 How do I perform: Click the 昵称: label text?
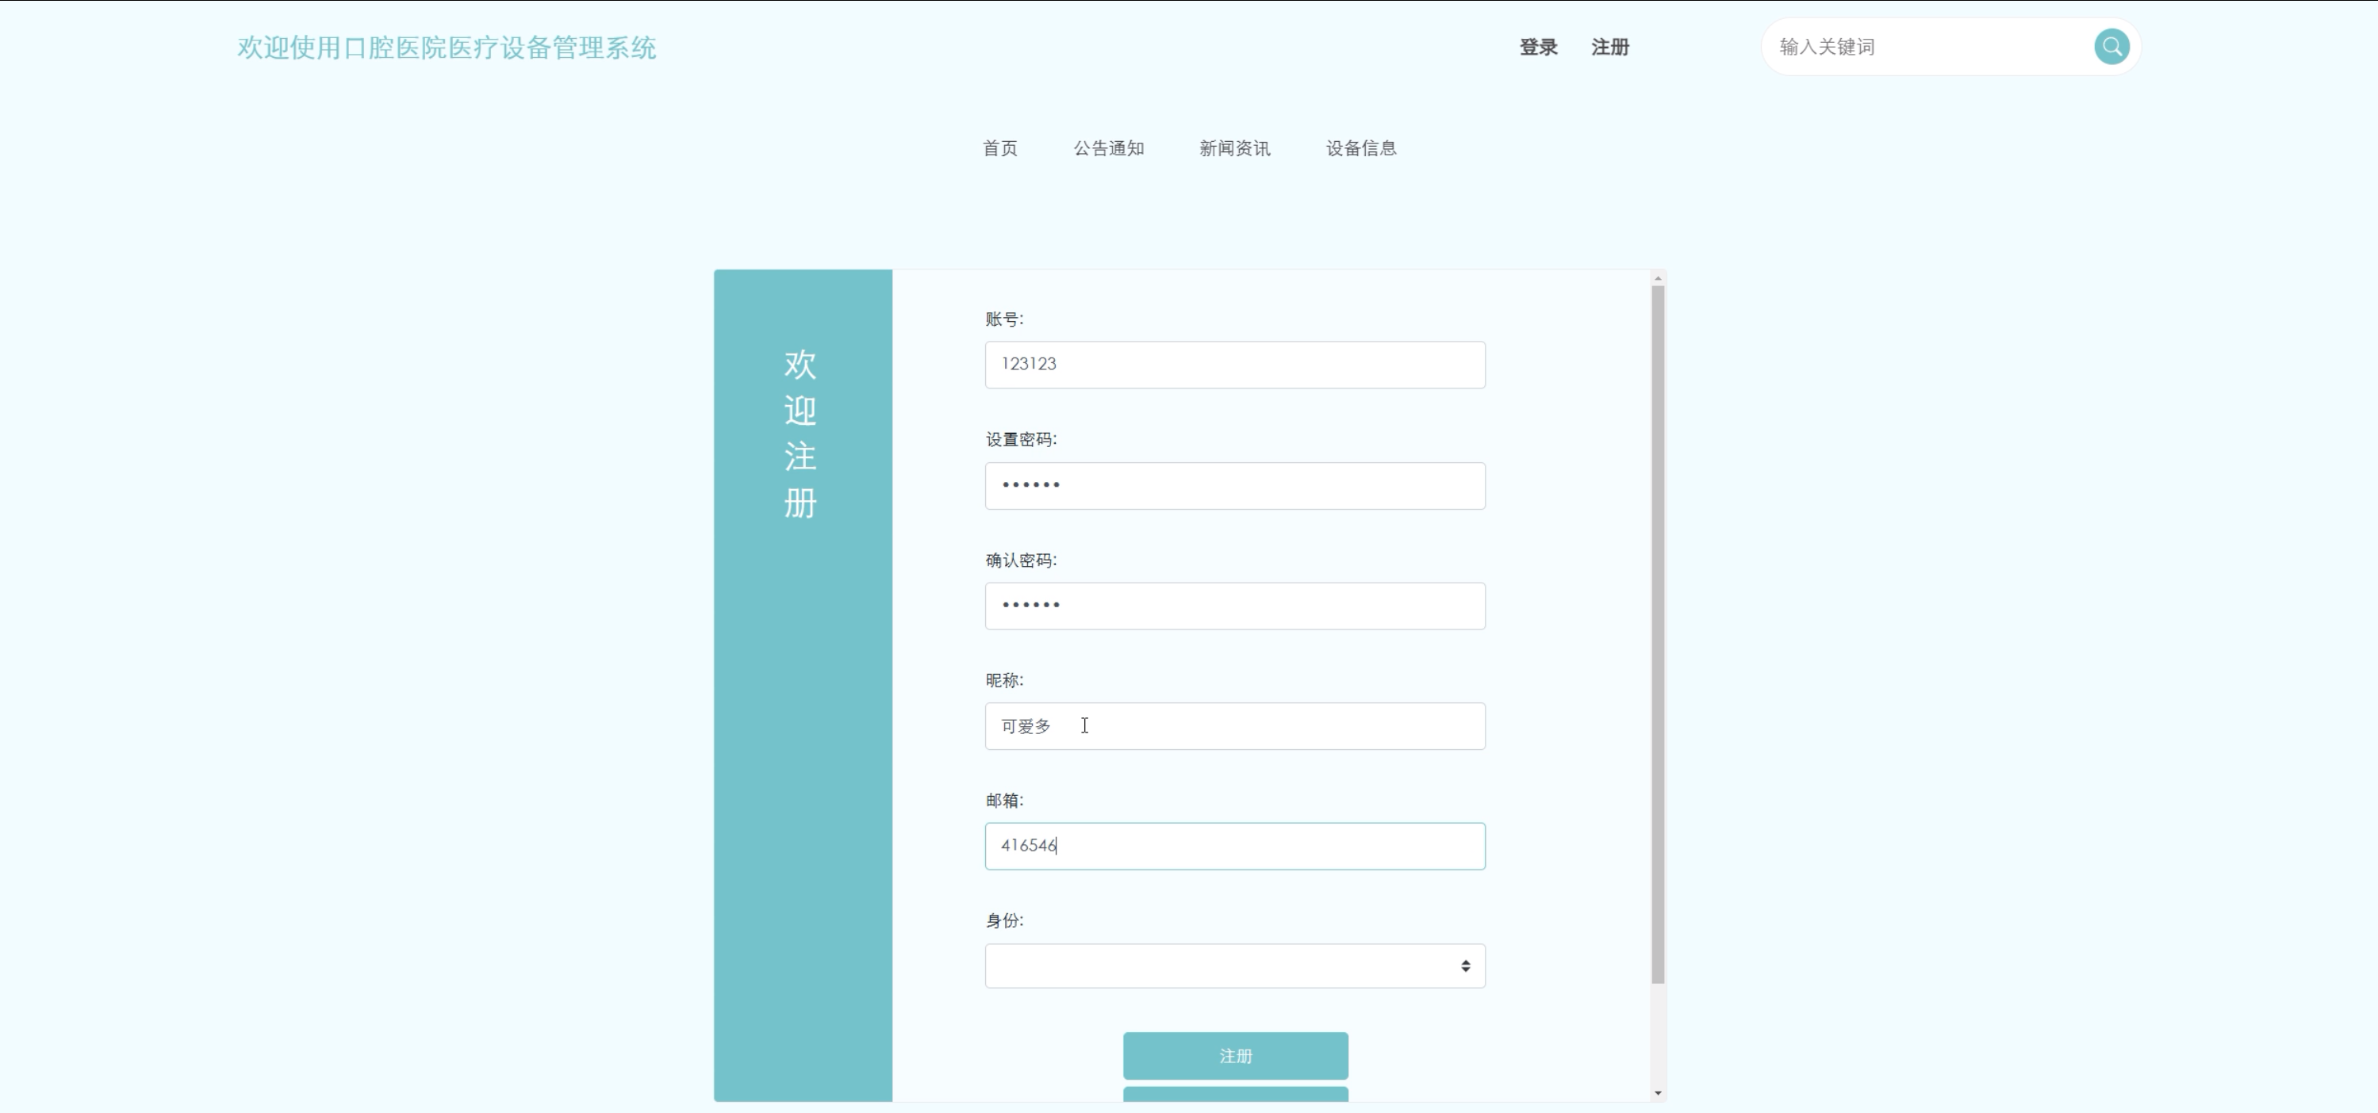click(x=1004, y=680)
